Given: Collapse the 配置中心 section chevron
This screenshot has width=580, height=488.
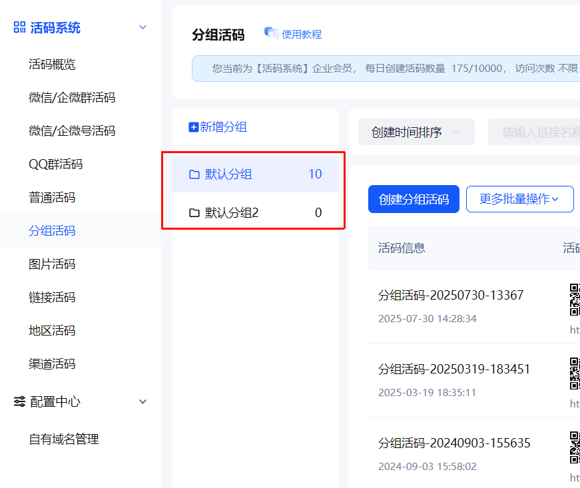Looking at the screenshot, I should 142,401.
